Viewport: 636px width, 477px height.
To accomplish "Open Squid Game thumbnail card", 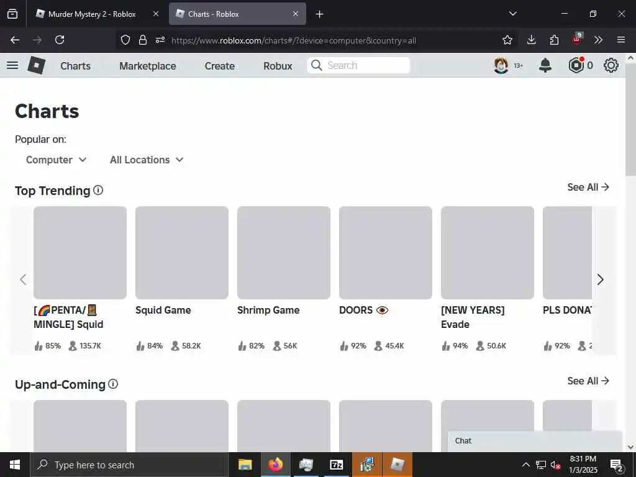I will [x=182, y=253].
